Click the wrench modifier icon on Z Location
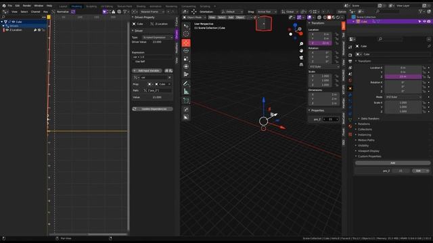Screen dimensions: 433x243 coord(35,30)
